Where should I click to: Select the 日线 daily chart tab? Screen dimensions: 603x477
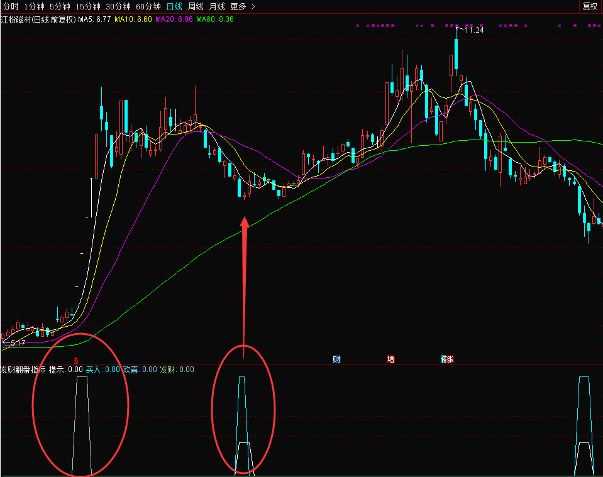[175, 6]
